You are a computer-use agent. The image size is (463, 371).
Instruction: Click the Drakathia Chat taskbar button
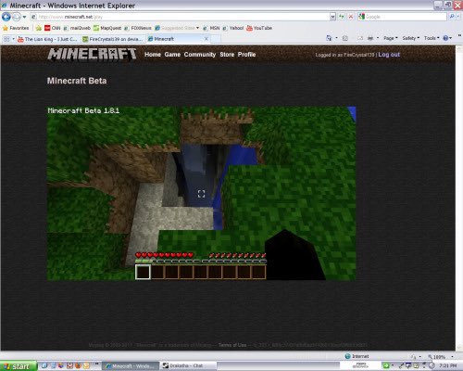(188, 366)
